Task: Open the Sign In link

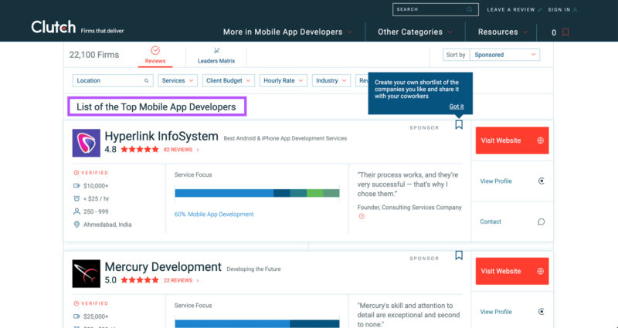Action: pyautogui.click(x=562, y=9)
